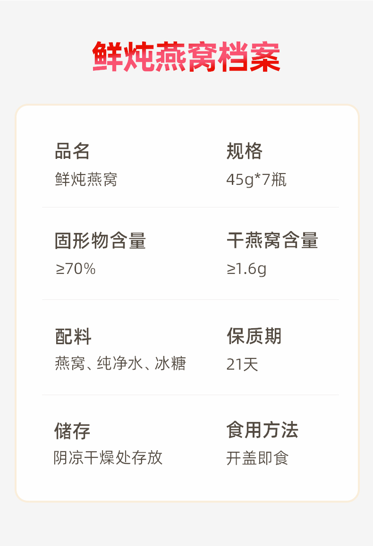Image resolution: width=373 pixels, height=546 pixels.
Task: Click the shelf life value 21天
Action: (242, 364)
